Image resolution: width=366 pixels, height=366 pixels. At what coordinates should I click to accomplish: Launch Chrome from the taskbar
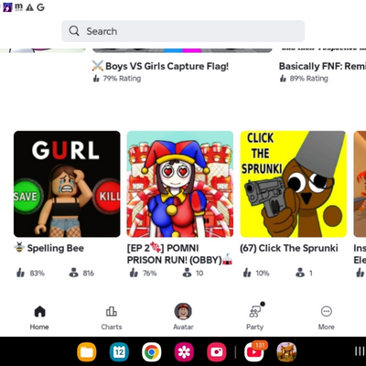(x=152, y=352)
